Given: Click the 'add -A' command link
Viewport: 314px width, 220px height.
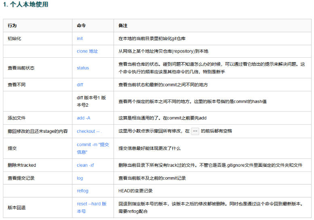Looking at the screenshot, I should pyautogui.click(x=84, y=118).
